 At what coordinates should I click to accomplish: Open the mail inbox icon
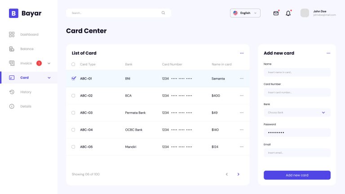click(276, 13)
